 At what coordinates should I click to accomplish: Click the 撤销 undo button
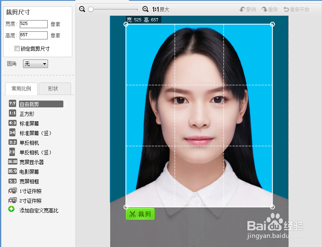click(x=248, y=9)
